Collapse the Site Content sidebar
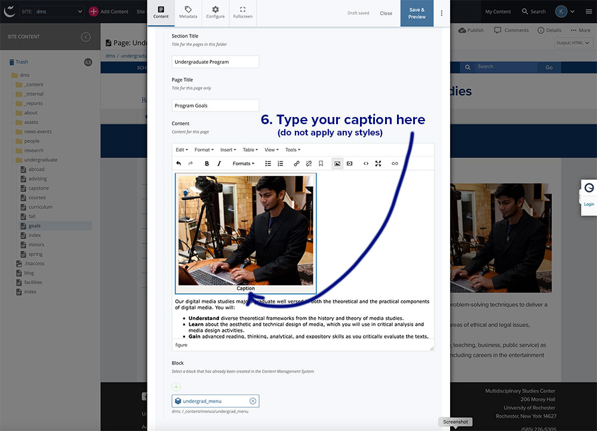 point(85,36)
